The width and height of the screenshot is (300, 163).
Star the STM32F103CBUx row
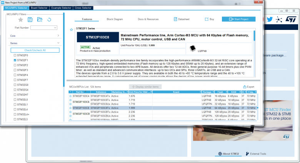coord(70,116)
